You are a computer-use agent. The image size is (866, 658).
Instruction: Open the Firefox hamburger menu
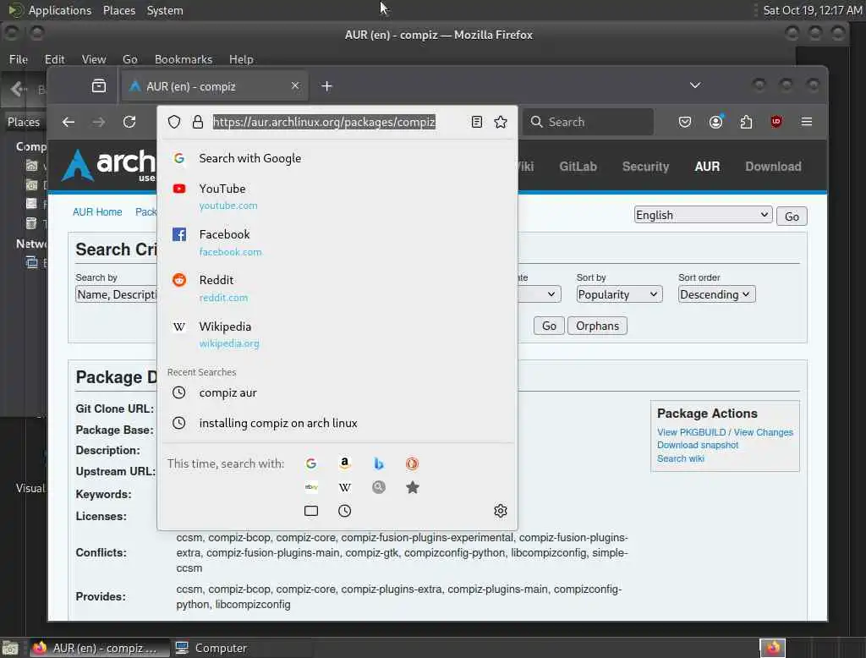[806, 122]
